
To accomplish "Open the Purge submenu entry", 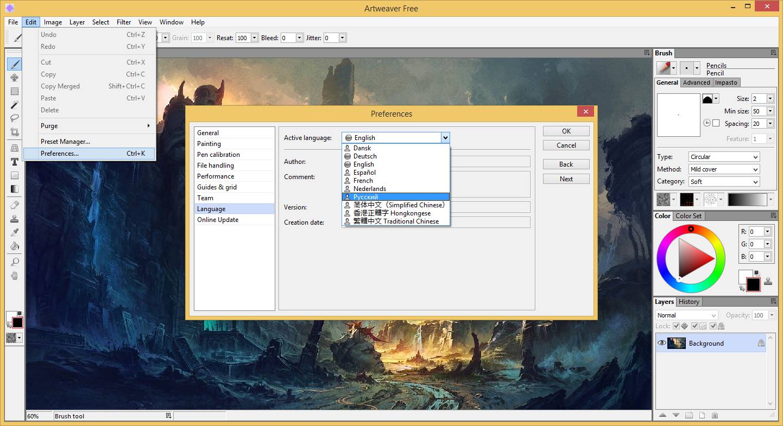I will [x=90, y=126].
